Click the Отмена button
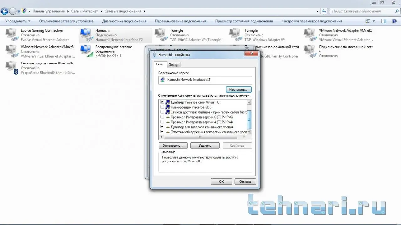The width and height of the screenshot is (401, 225). click(x=245, y=182)
